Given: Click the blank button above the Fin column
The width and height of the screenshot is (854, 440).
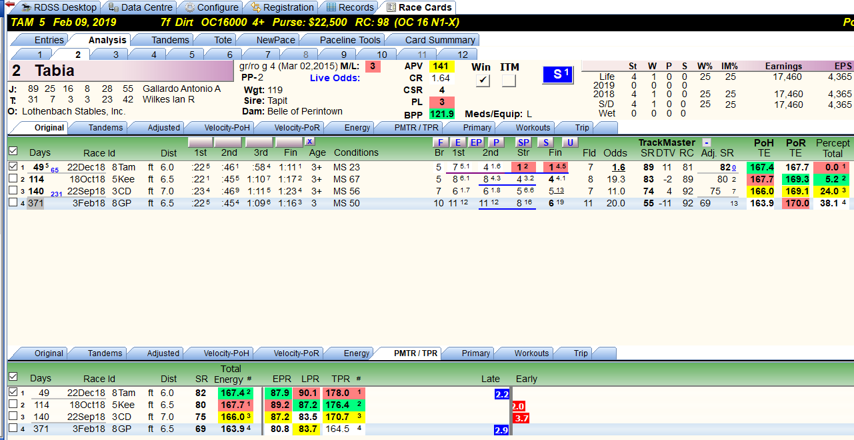Looking at the screenshot, I should 289,142.
